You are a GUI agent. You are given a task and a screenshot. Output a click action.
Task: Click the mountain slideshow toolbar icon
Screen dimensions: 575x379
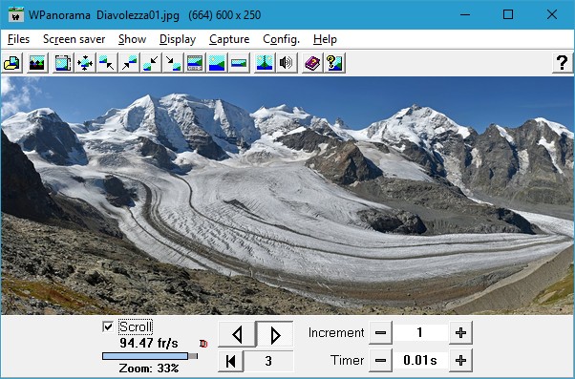point(37,63)
